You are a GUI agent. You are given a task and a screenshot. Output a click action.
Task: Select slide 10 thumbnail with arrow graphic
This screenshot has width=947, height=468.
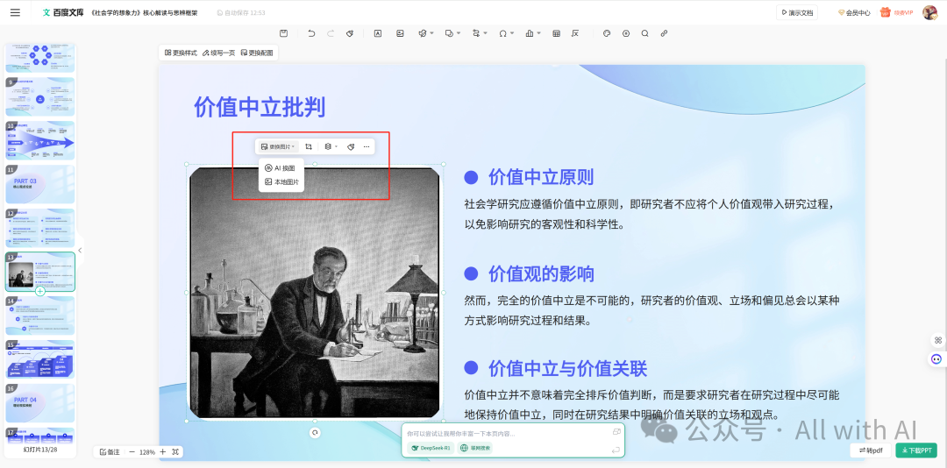39,141
